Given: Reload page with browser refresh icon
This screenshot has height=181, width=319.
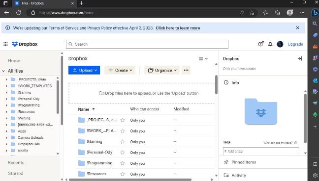Looking at the screenshot, I should 19,13.
